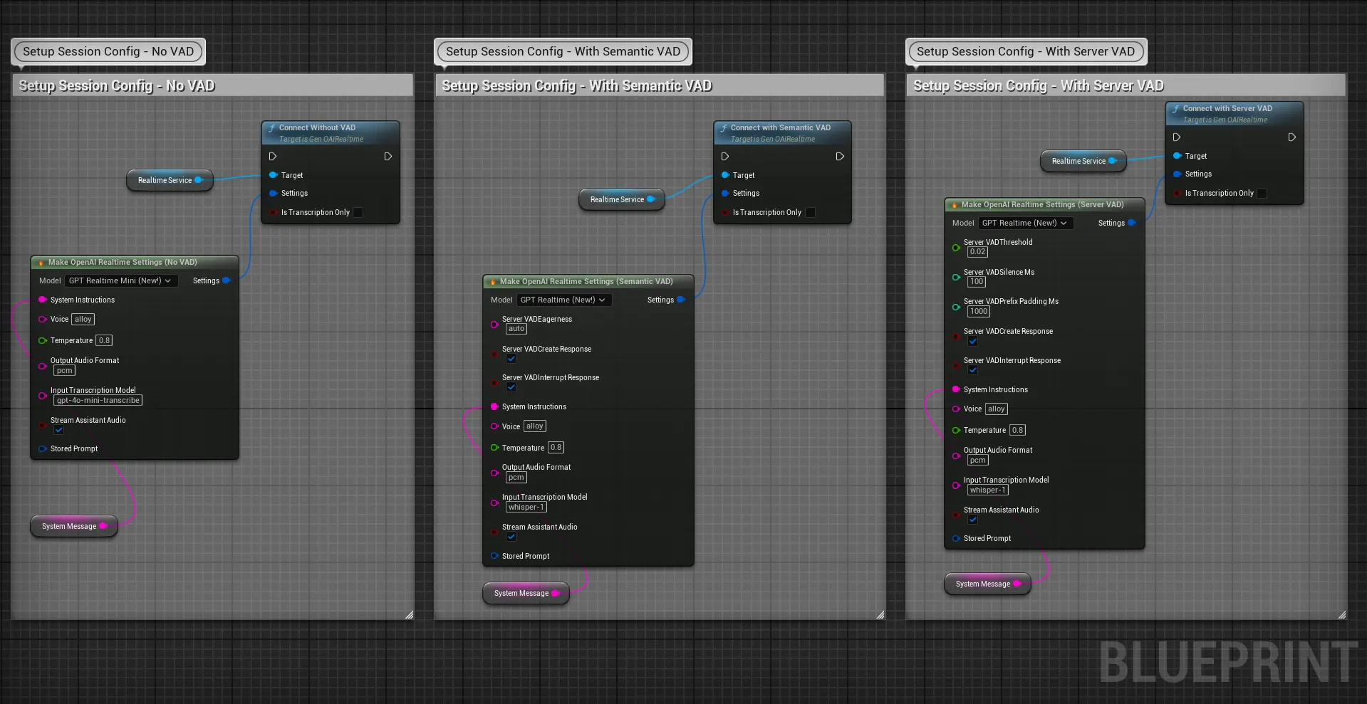This screenshot has width=1367, height=704.
Task: Click the Settings output pin on the No VAD settings node
Action: pyautogui.click(x=227, y=280)
